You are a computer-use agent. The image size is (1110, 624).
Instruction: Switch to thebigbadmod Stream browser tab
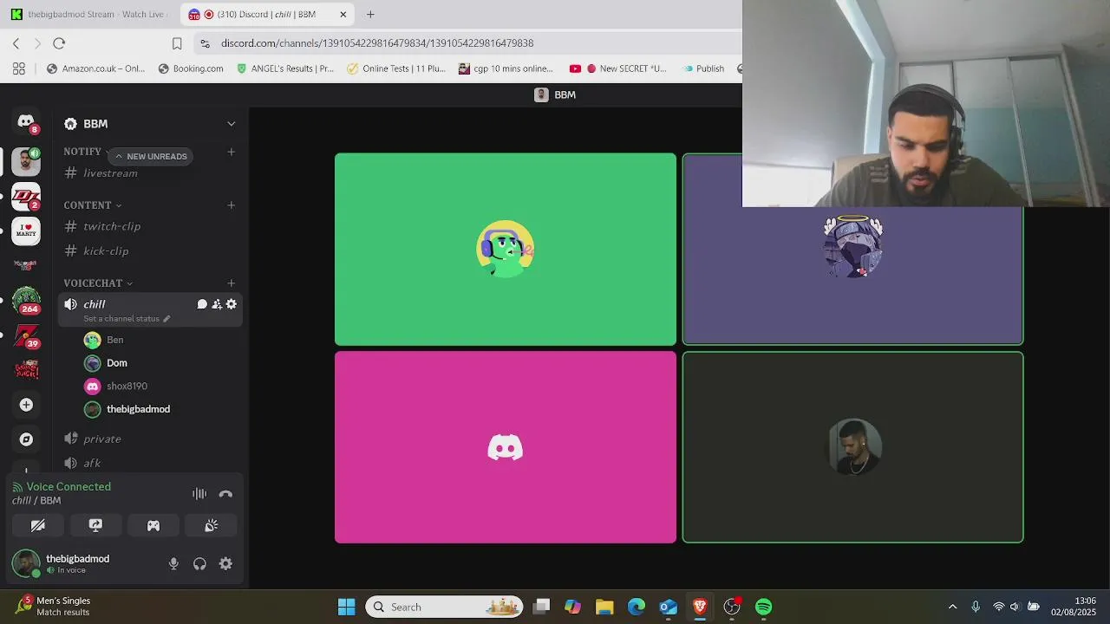tap(88, 15)
